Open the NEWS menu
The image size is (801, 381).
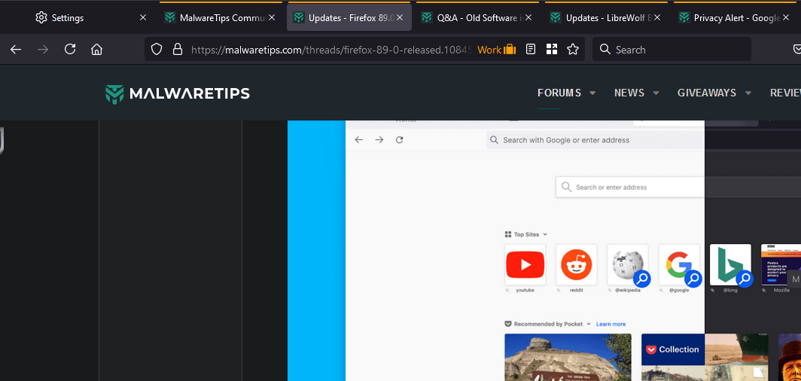pyautogui.click(x=629, y=93)
